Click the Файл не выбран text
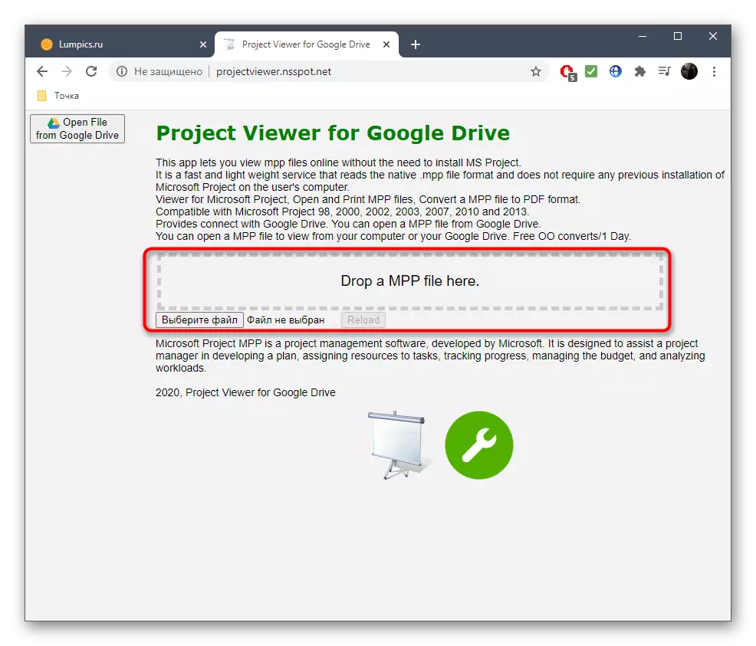The image size is (756, 646). click(285, 320)
